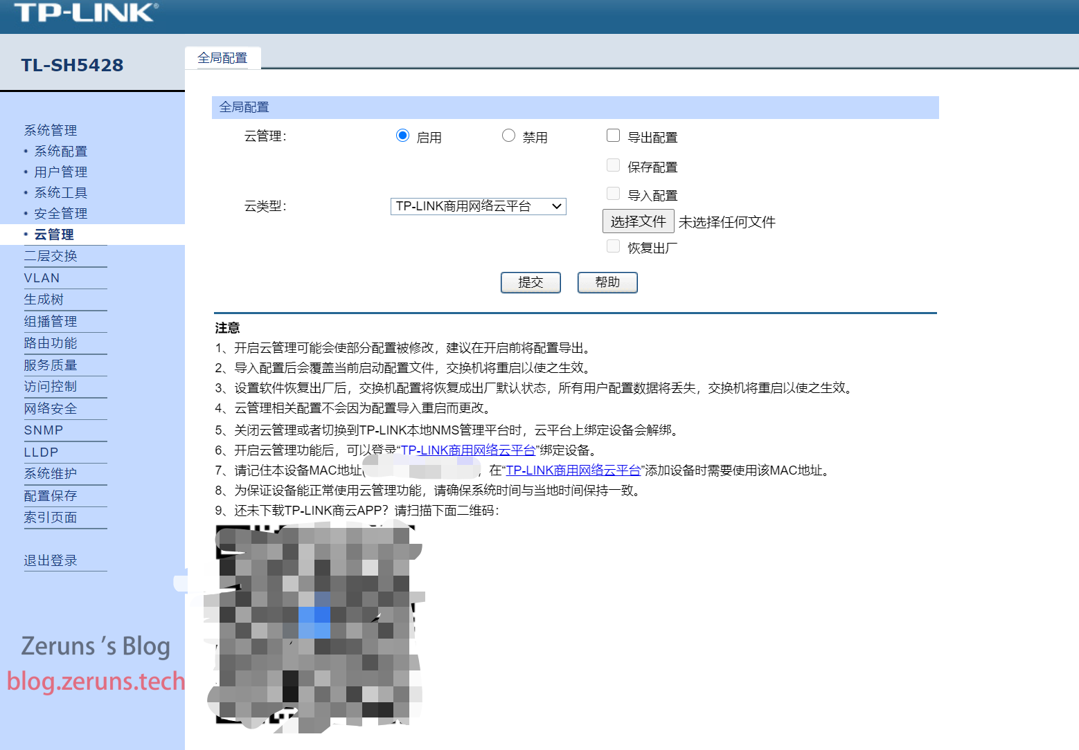Open TP-LINK商用网络云平台 link in note 7

573,470
